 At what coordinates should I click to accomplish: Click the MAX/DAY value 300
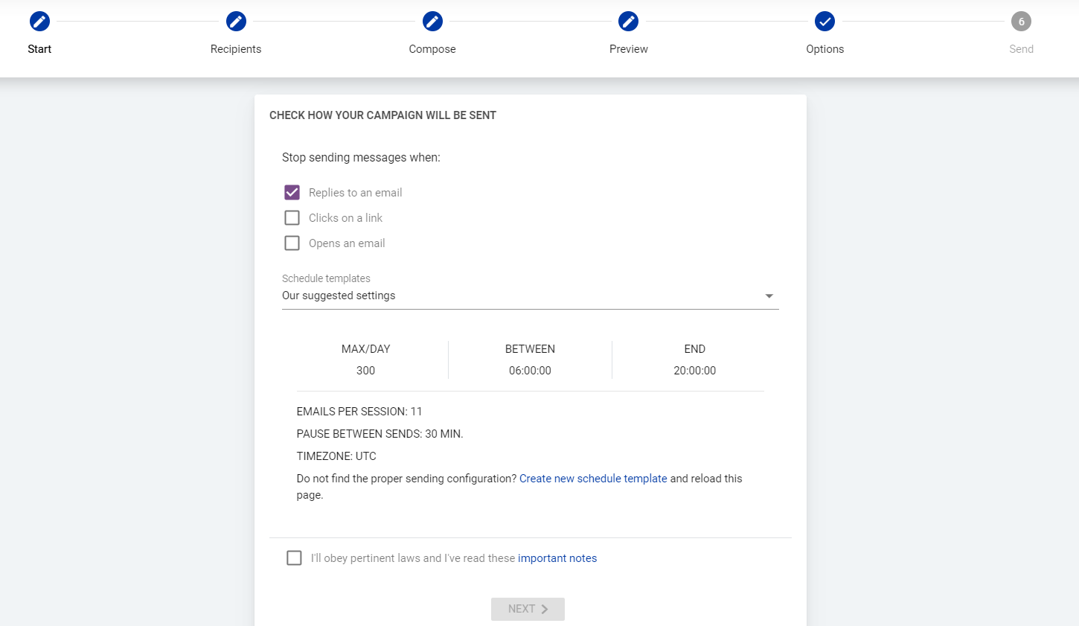coord(365,371)
